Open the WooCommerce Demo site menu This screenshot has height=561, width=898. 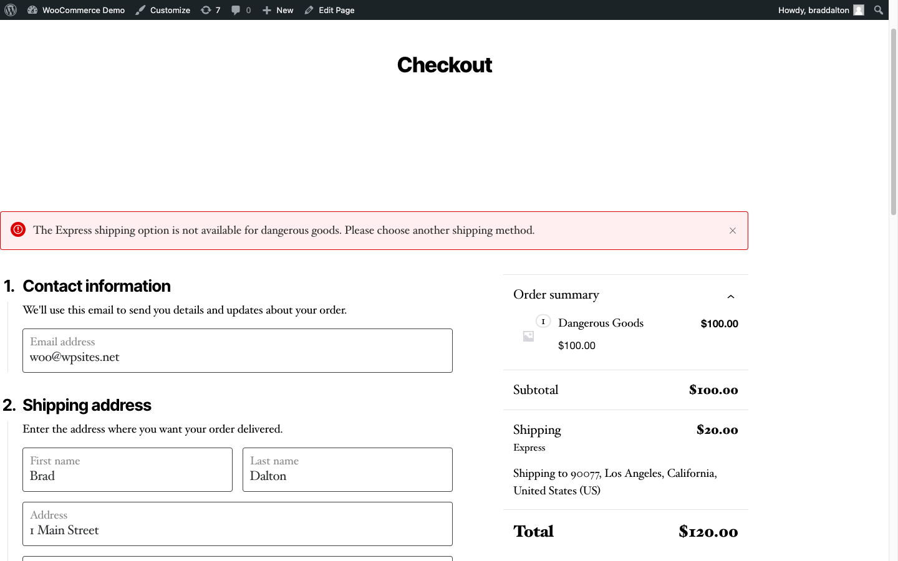76,10
